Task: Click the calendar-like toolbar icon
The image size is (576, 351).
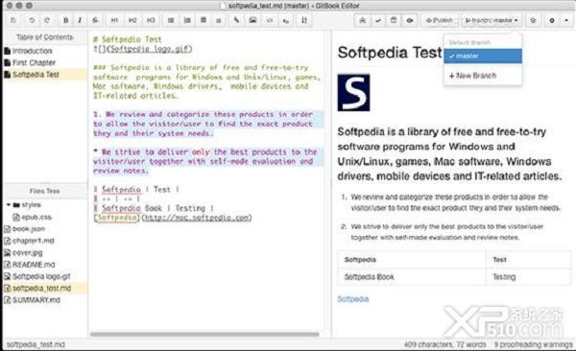Action: pos(394,20)
